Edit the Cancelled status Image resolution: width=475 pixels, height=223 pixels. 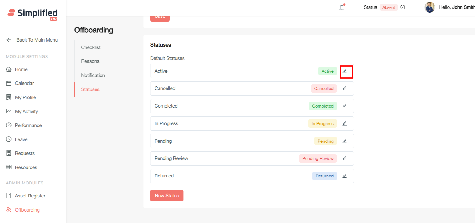pos(345,89)
